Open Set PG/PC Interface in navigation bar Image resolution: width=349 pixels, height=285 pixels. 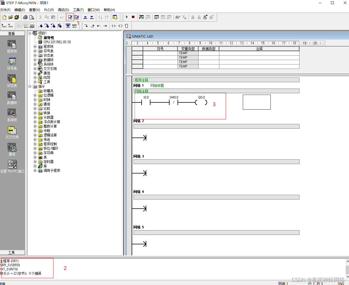point(12,167)
